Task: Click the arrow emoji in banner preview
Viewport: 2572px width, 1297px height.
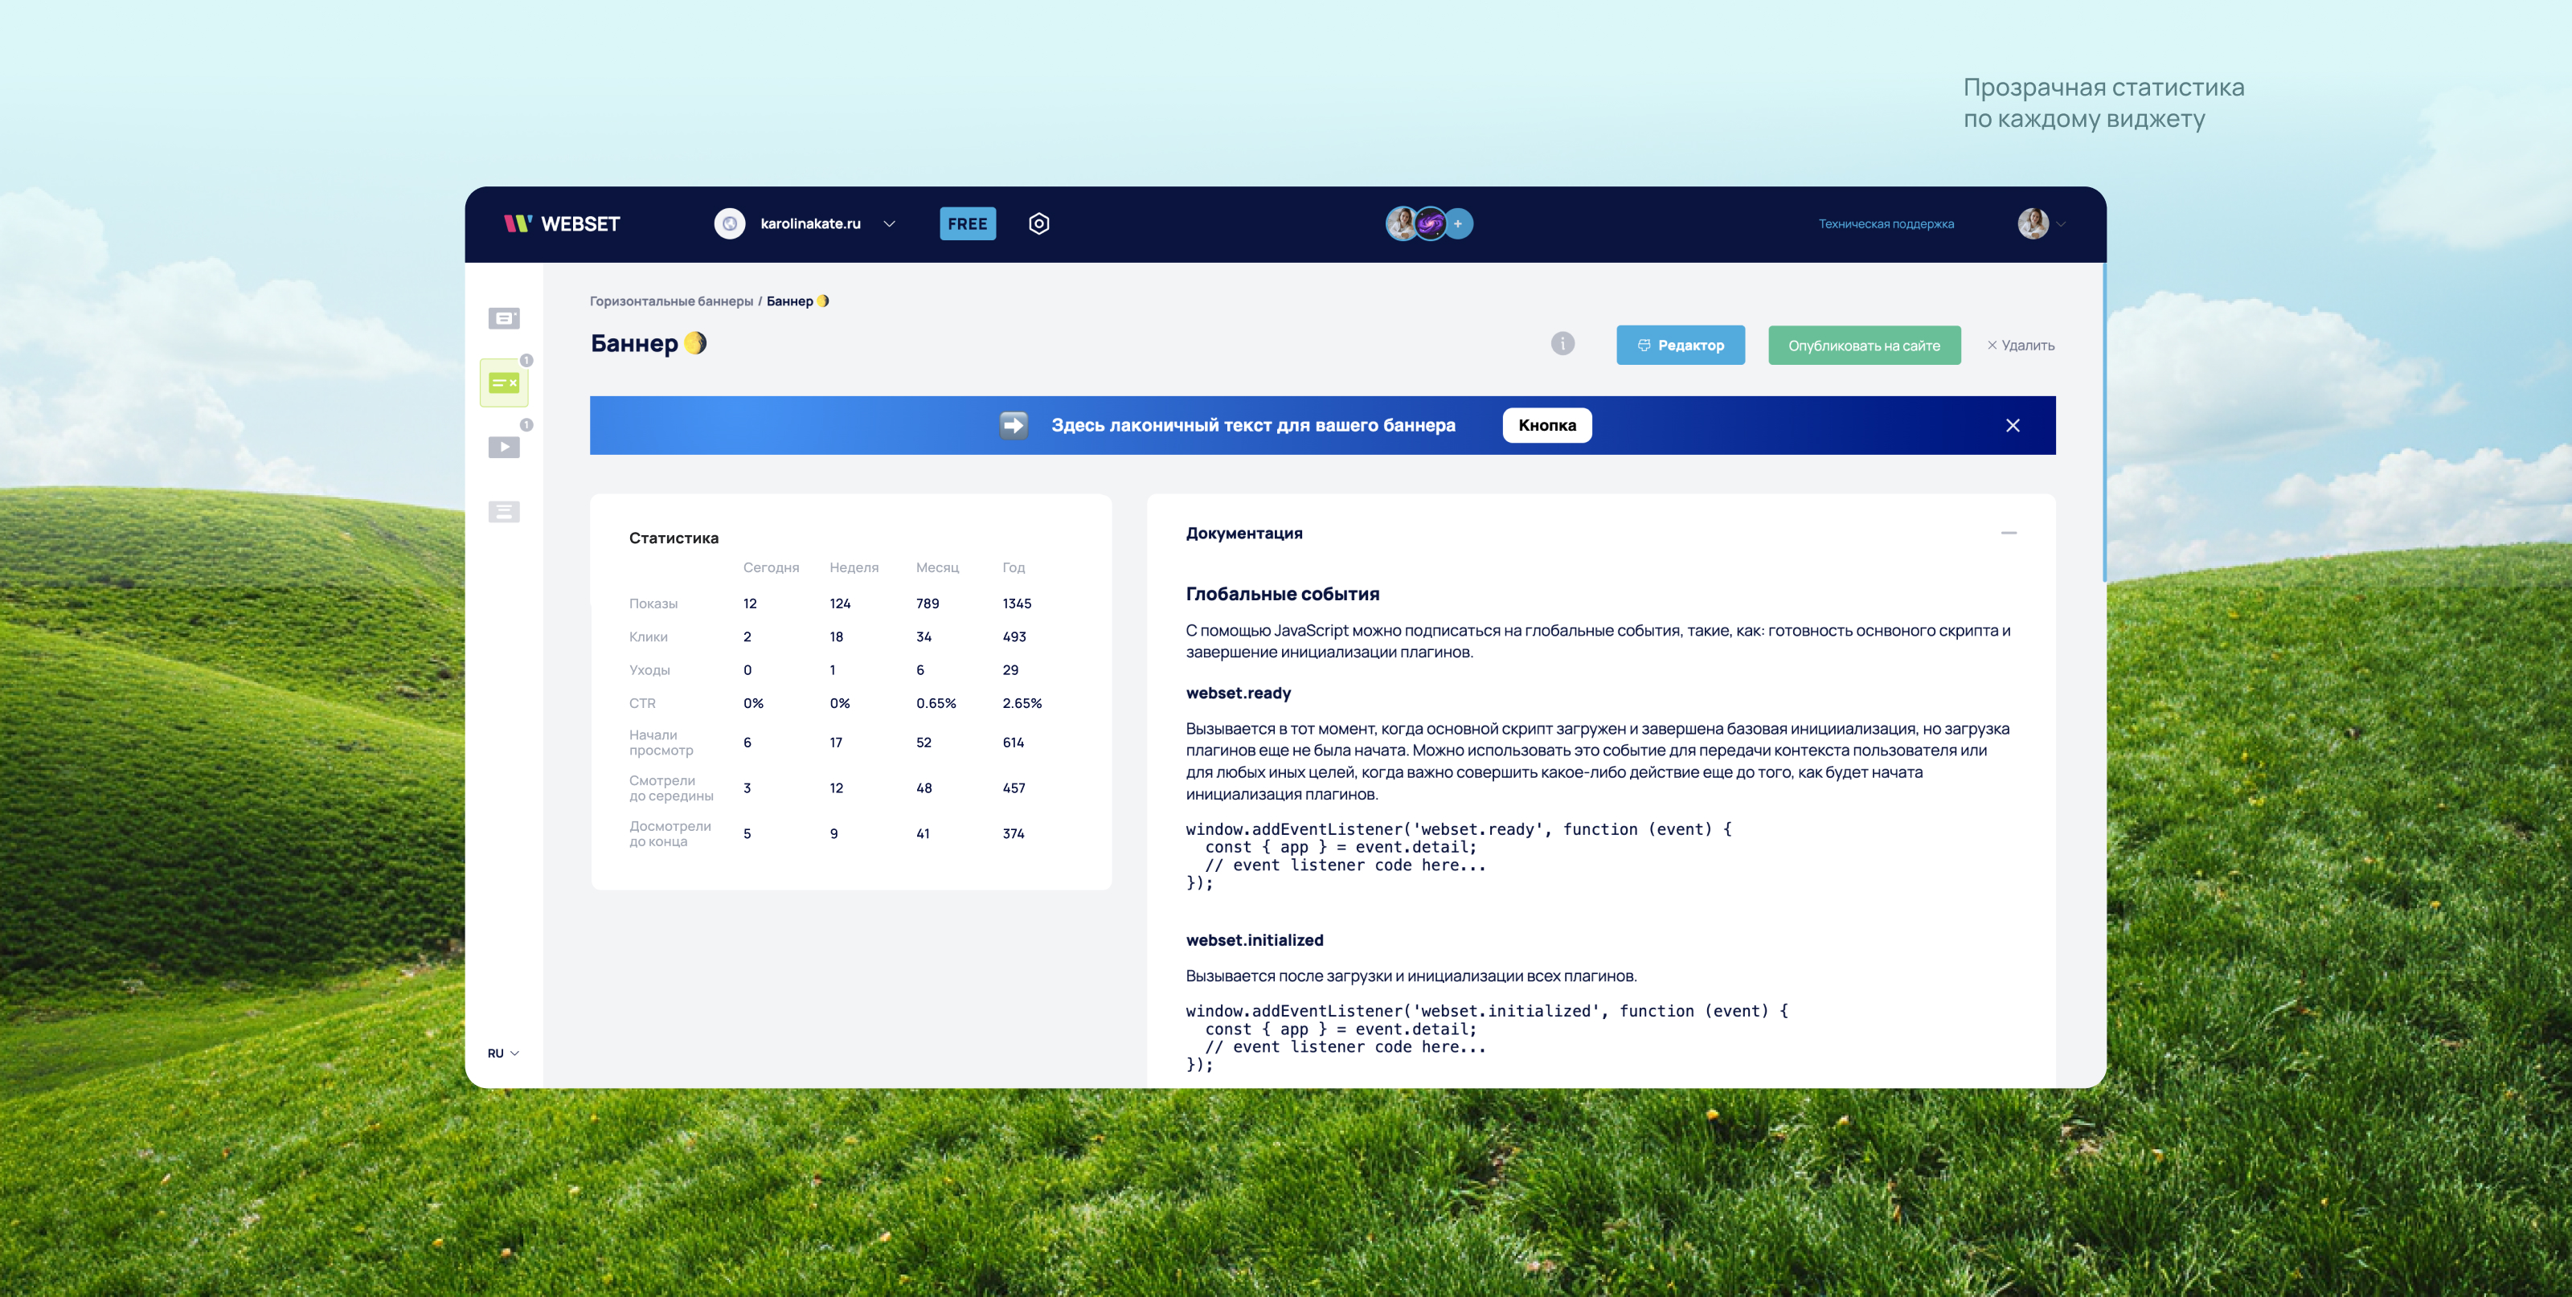Action: 1014,425
